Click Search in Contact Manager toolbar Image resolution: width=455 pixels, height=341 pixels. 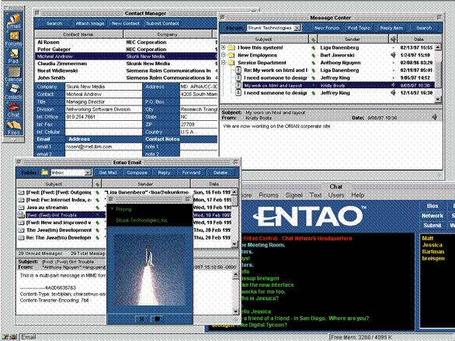tap(54, 23)
